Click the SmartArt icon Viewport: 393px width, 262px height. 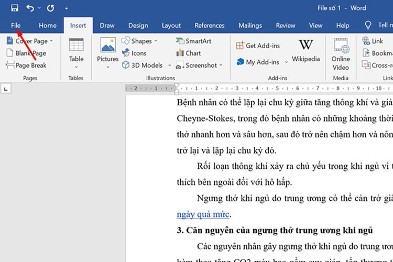180,41
